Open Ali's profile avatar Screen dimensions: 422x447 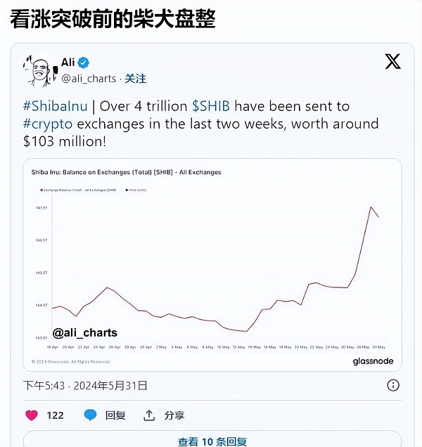[x=39, y=70]
